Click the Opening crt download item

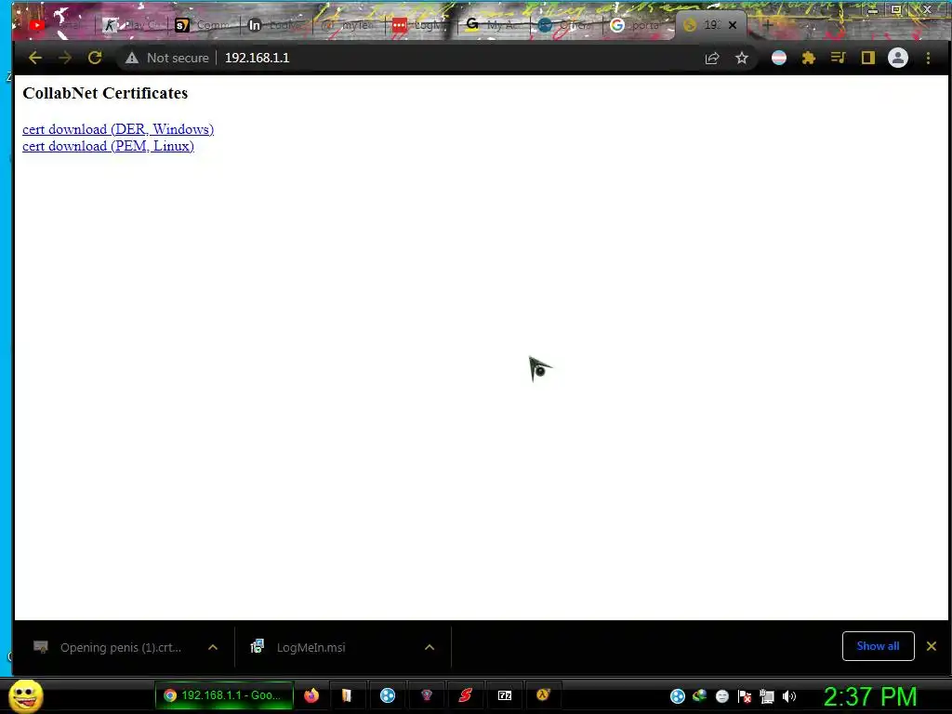click(120, 647)
